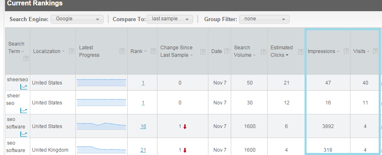Select search volume value 50
This screenshot has height=155, width=382.
[250, 83]
